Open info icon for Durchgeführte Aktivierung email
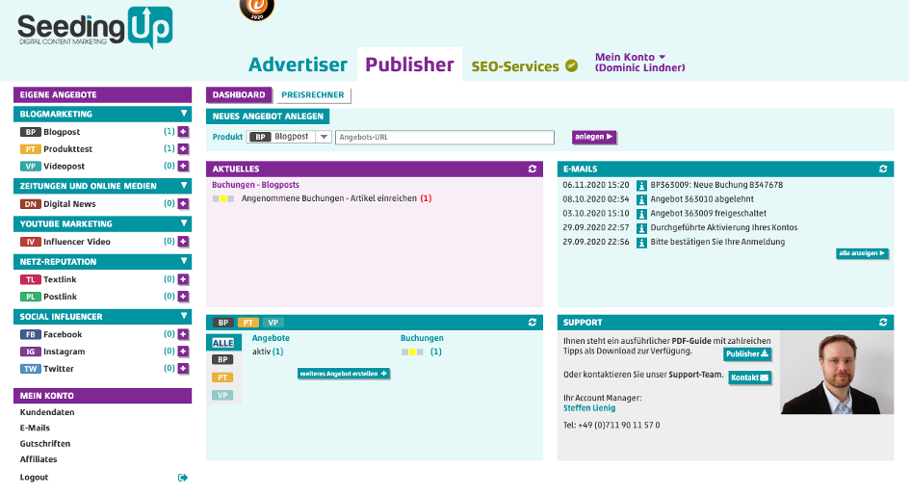Image resolution: width=910 pixels, height=495 pixels. click(641, 228)
